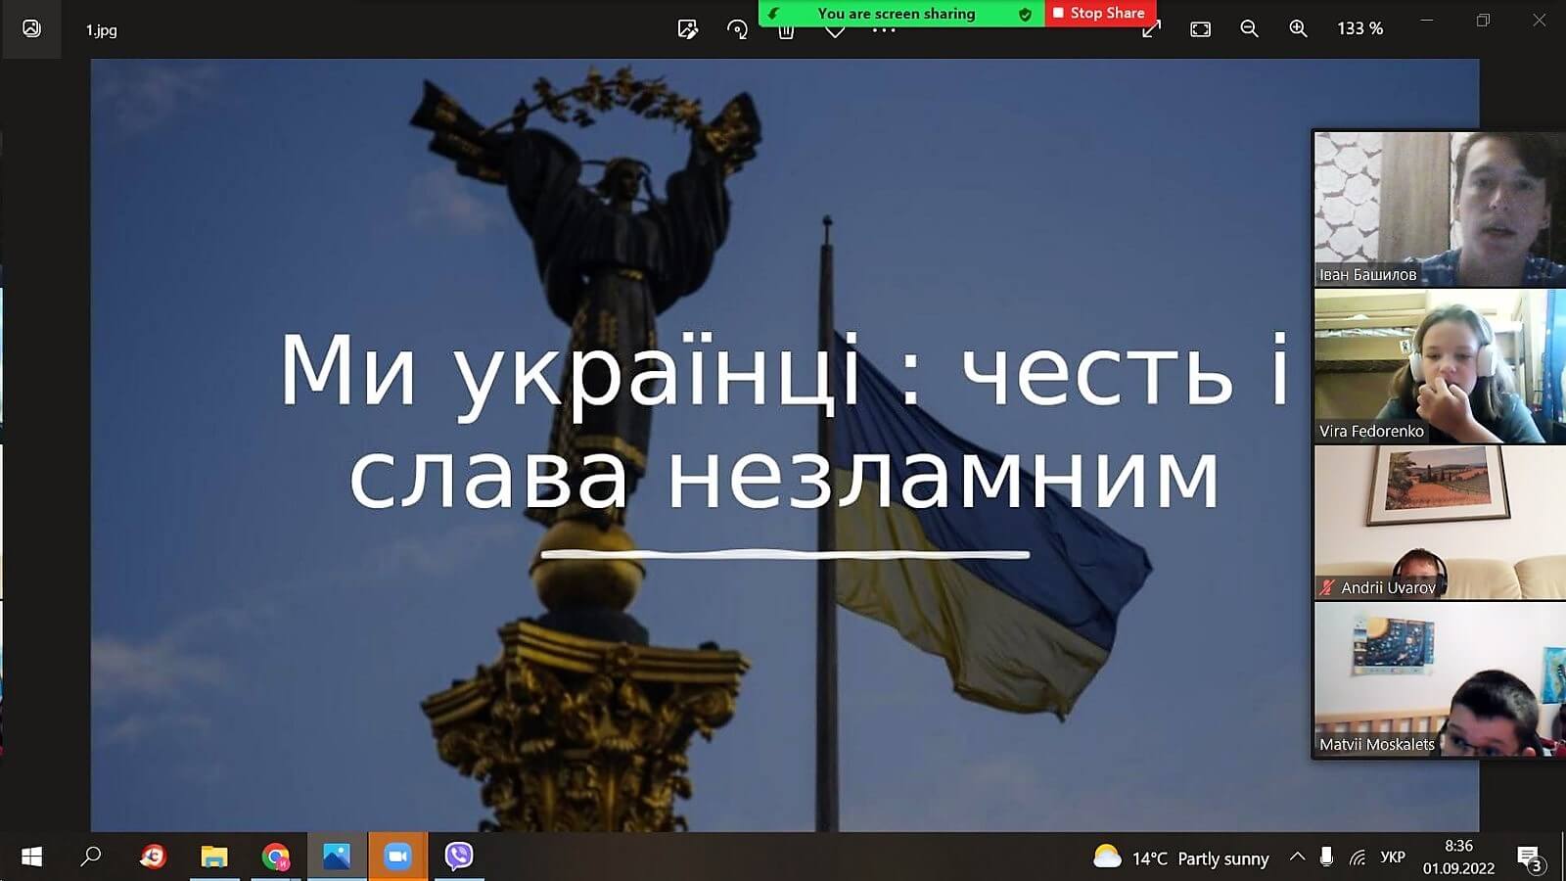Image resolution: width=1566 pixels, height=881 pixels.
Task: Select Іван Башилов's video thumbnail
Action: coord(1439,209)
